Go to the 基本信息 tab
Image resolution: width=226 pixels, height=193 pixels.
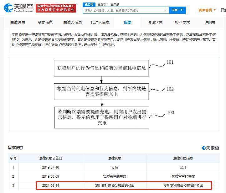(45, 23)
